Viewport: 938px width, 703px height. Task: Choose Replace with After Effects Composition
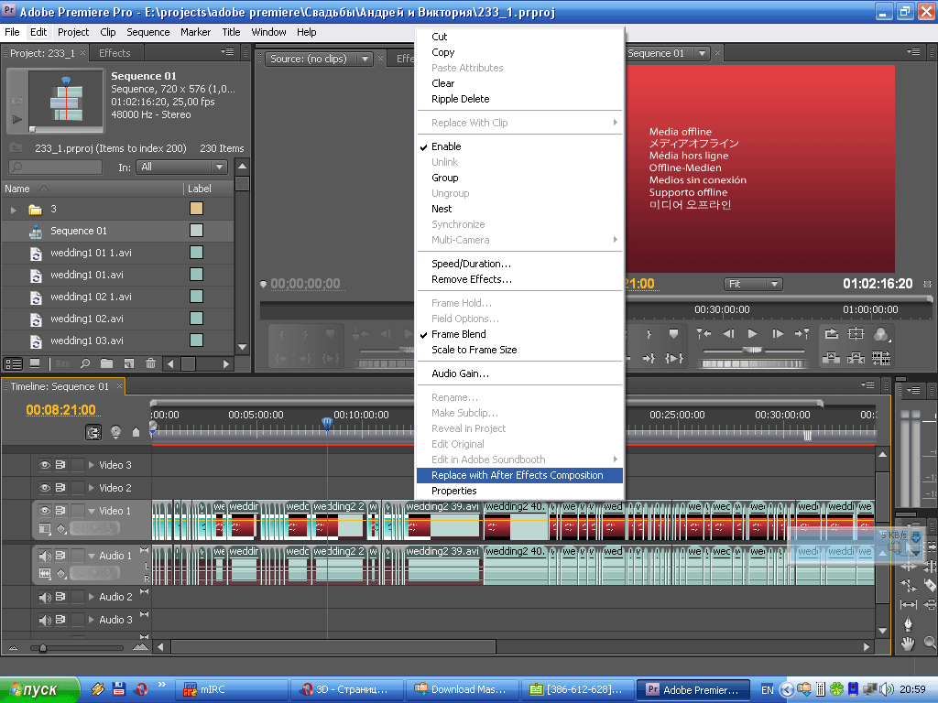(517, 475)
